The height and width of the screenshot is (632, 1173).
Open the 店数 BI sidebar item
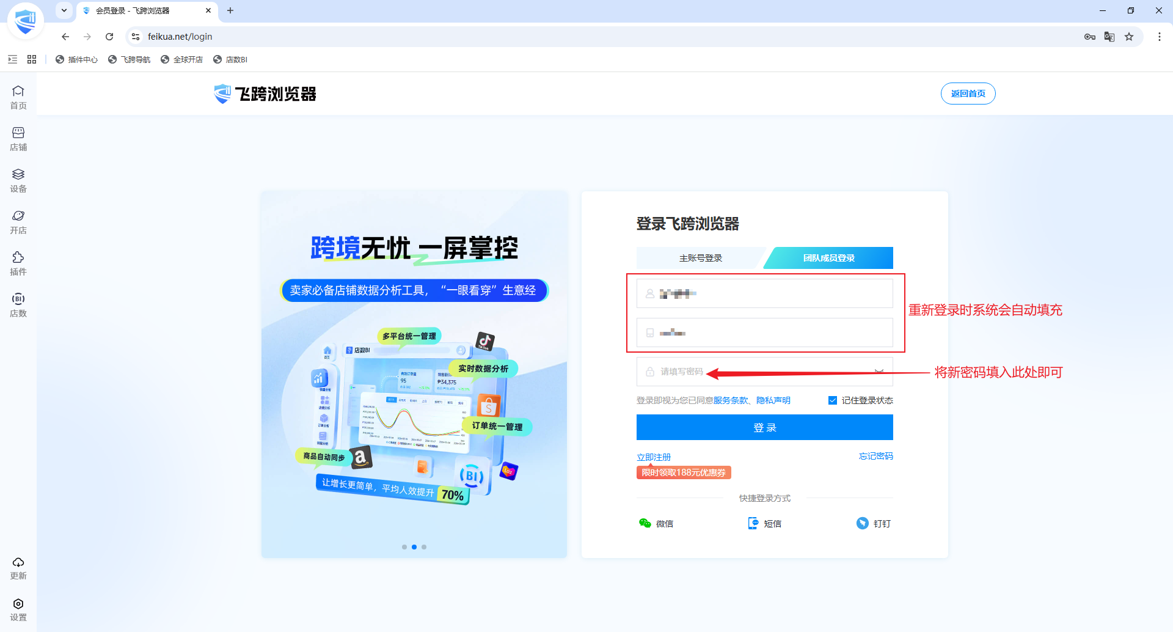(18, 306)
